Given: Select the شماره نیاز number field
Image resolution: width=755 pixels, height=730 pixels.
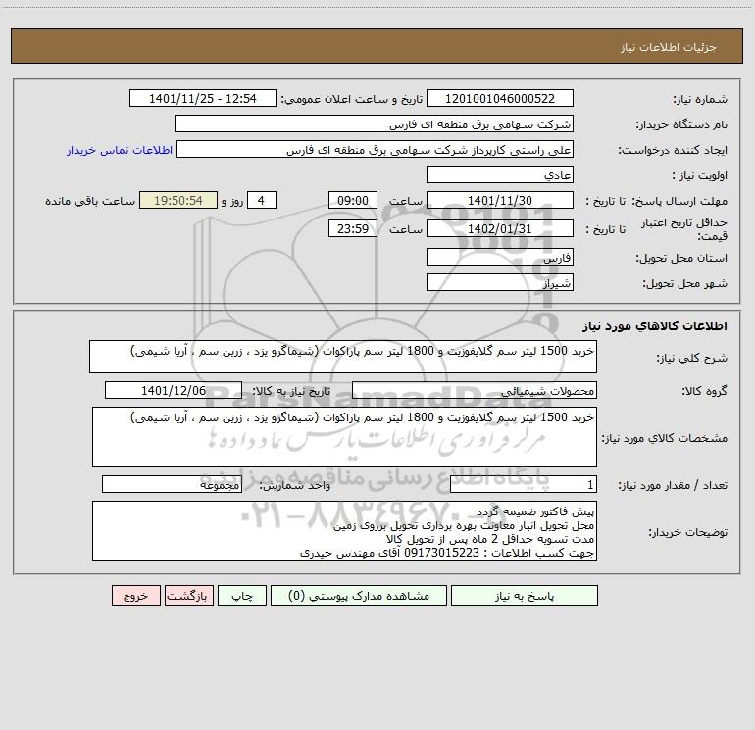Looking at the screenshot, I should click(500, 98).
